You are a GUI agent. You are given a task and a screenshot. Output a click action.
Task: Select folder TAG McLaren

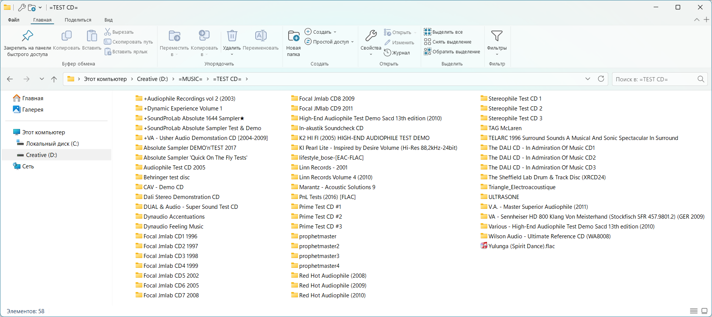501,128
